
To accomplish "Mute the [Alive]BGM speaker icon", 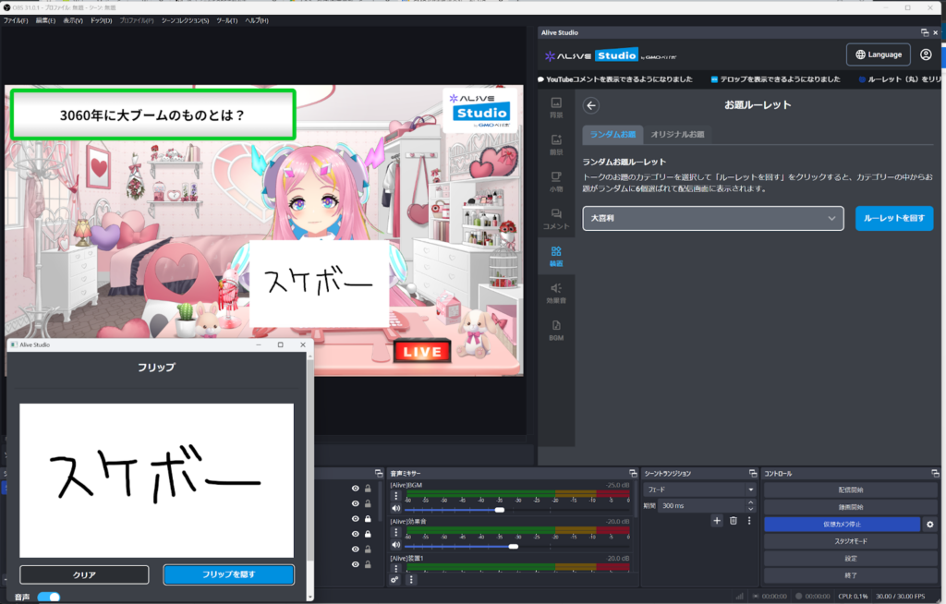I will [x=395, y=509].
